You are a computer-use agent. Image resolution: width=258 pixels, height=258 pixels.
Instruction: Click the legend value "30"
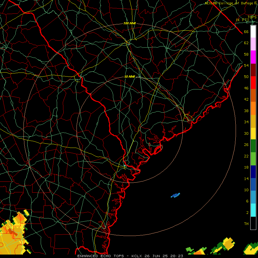246,133
